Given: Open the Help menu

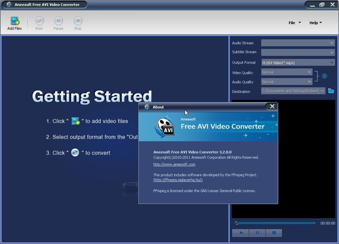Looking at the screenshot, I should click(x=315, y=23).
